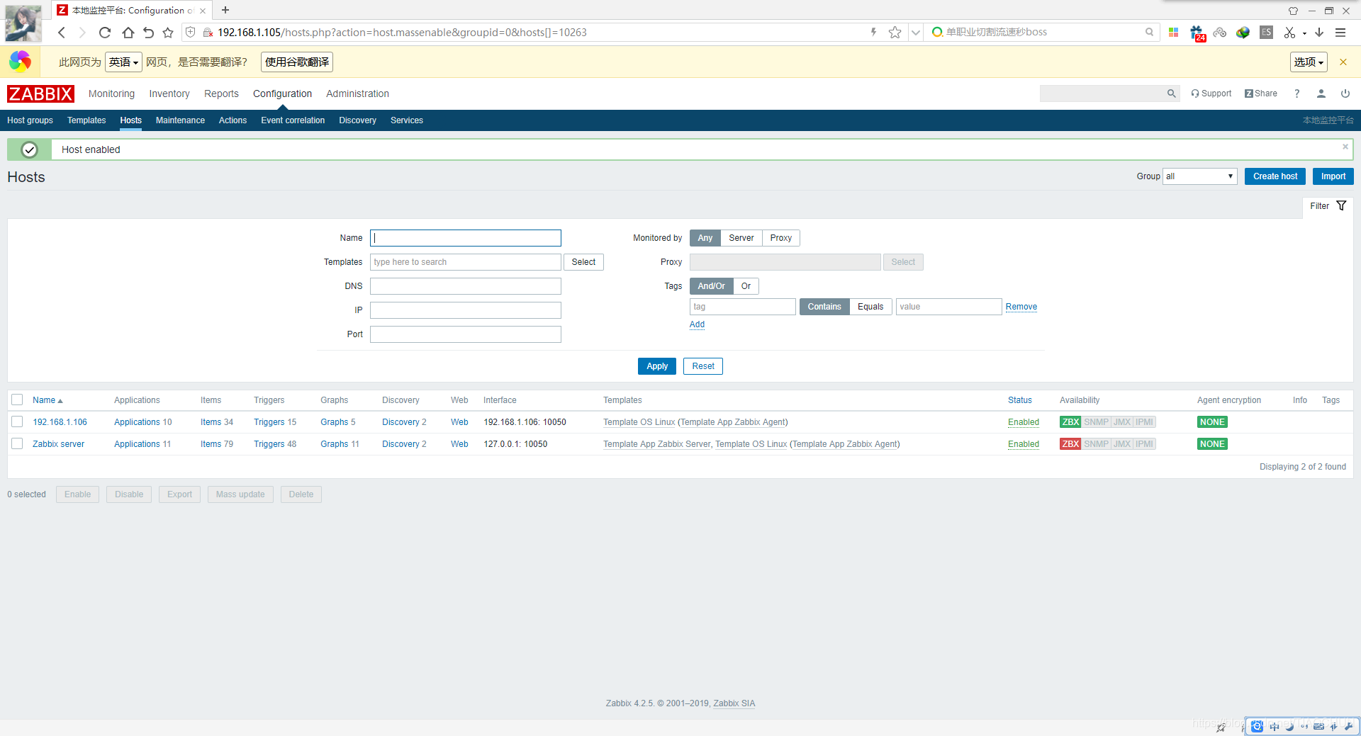
Task: Click Enabled status for Zabbix server
Action: tap(1024, 444)
